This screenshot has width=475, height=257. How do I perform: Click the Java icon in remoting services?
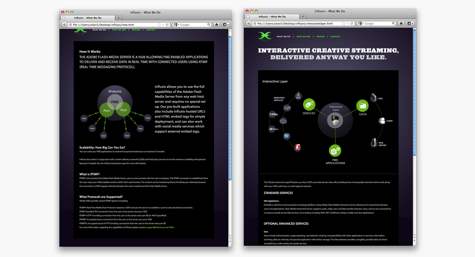click(x=298, y=96)
